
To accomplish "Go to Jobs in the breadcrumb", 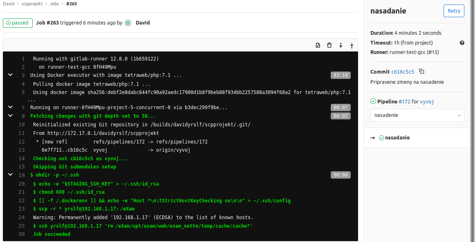I will coord(54,4).
